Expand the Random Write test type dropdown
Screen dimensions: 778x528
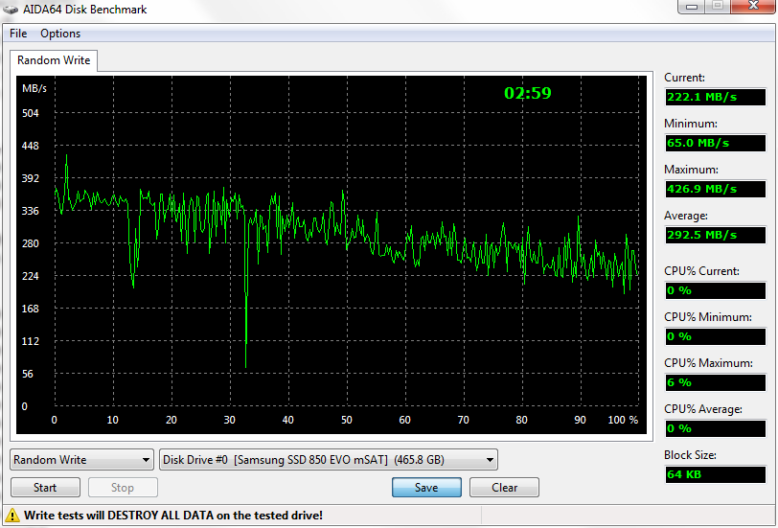(x=81, y=460)
